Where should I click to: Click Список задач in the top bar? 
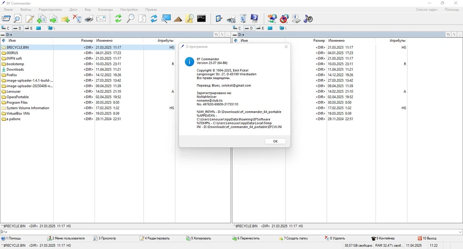tap(426, 9)
